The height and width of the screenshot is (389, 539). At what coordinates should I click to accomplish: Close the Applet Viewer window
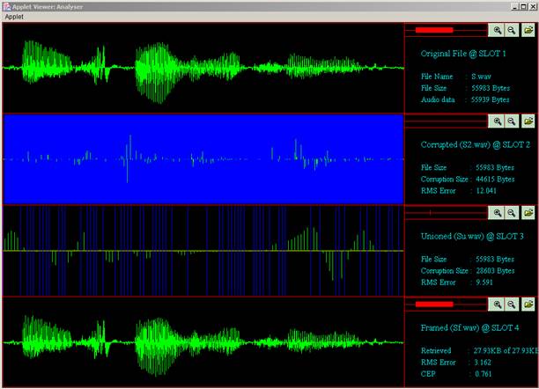pos(533,6)
